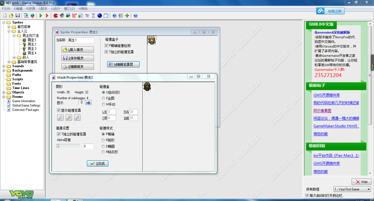Image resolution: width=374 pixels, height=201 pixels.
Task: Create a time line using the hourglass icon
Action: [x=93, y=16]
